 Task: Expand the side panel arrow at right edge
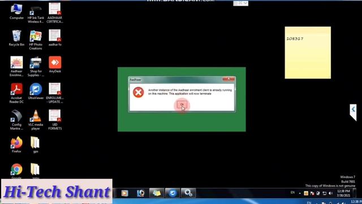[x=353, y=112]
